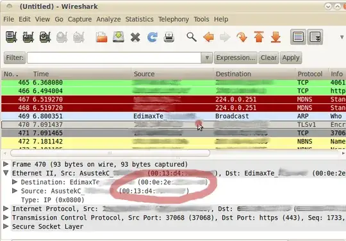The image size is (346, 241).
Task: Clear the display filter
Action: (268, 58)
